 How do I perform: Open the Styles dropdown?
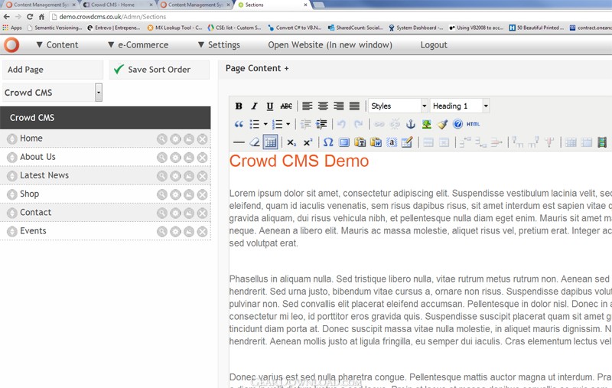(x=398, y=106)
